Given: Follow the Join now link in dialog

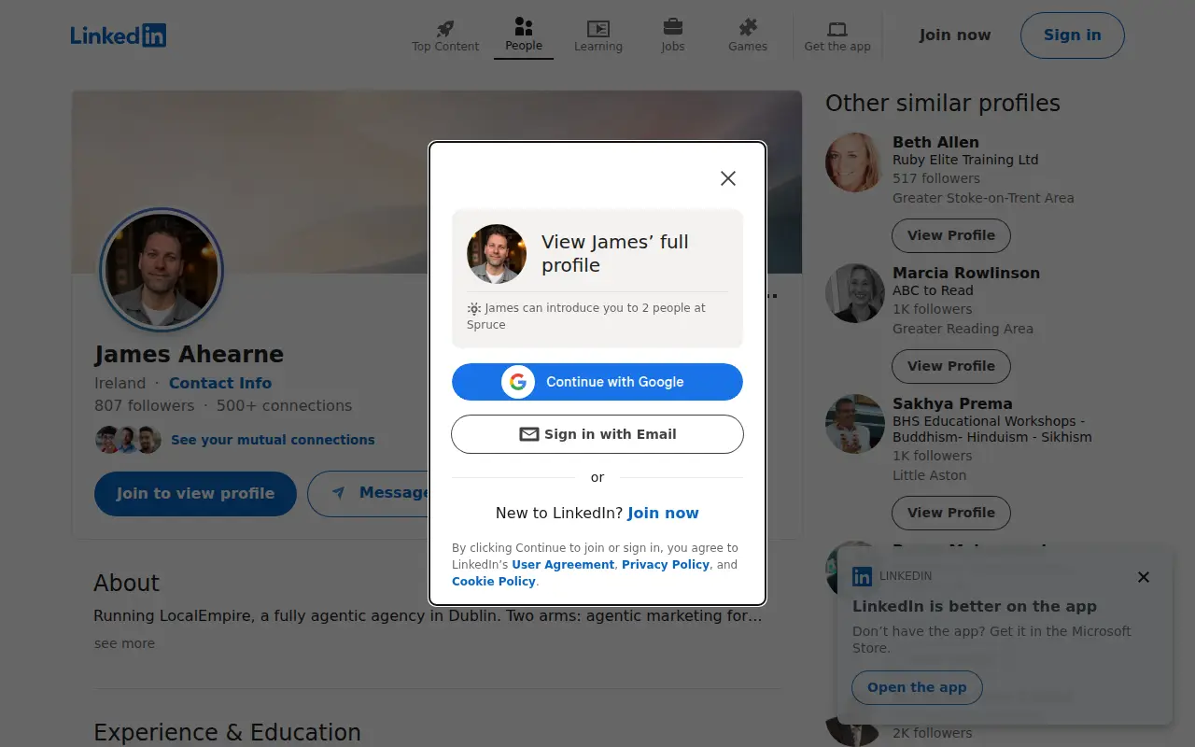Looking at the screenshot, I should pyautogui.click(x=663, y=513).
